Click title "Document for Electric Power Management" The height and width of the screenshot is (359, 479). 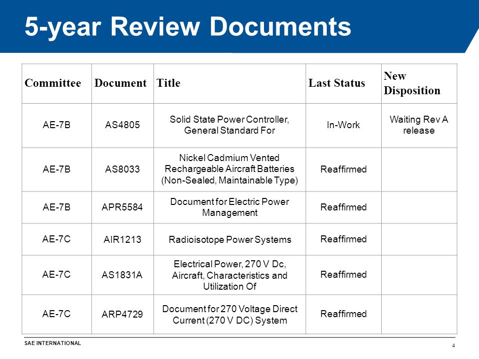pos(230,207)
